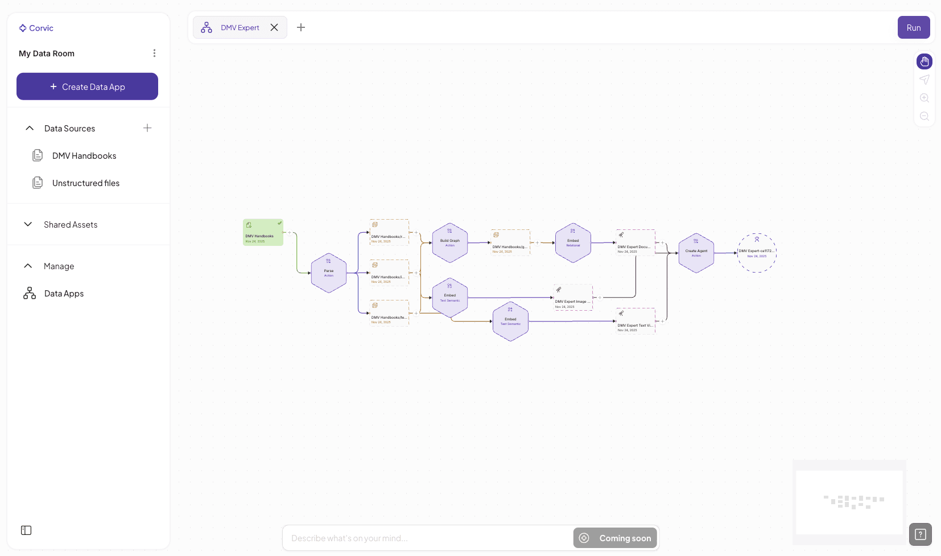
Task: Open a new tab with the plus button
Action: pyautogui.click(x=301, y=27)
